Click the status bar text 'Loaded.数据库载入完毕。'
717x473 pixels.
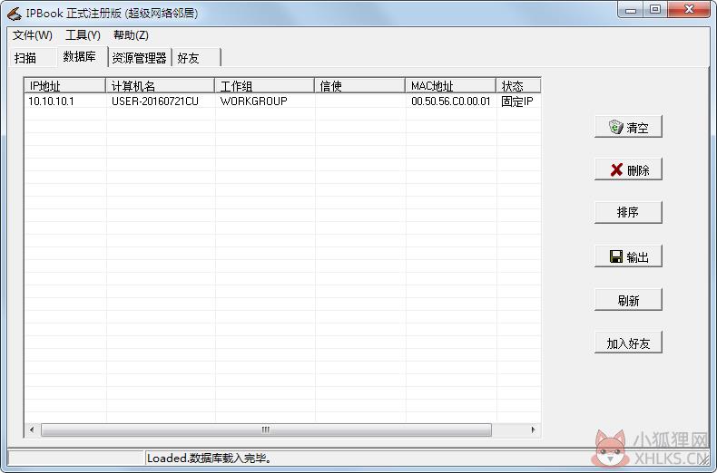(x=210, y=458)
